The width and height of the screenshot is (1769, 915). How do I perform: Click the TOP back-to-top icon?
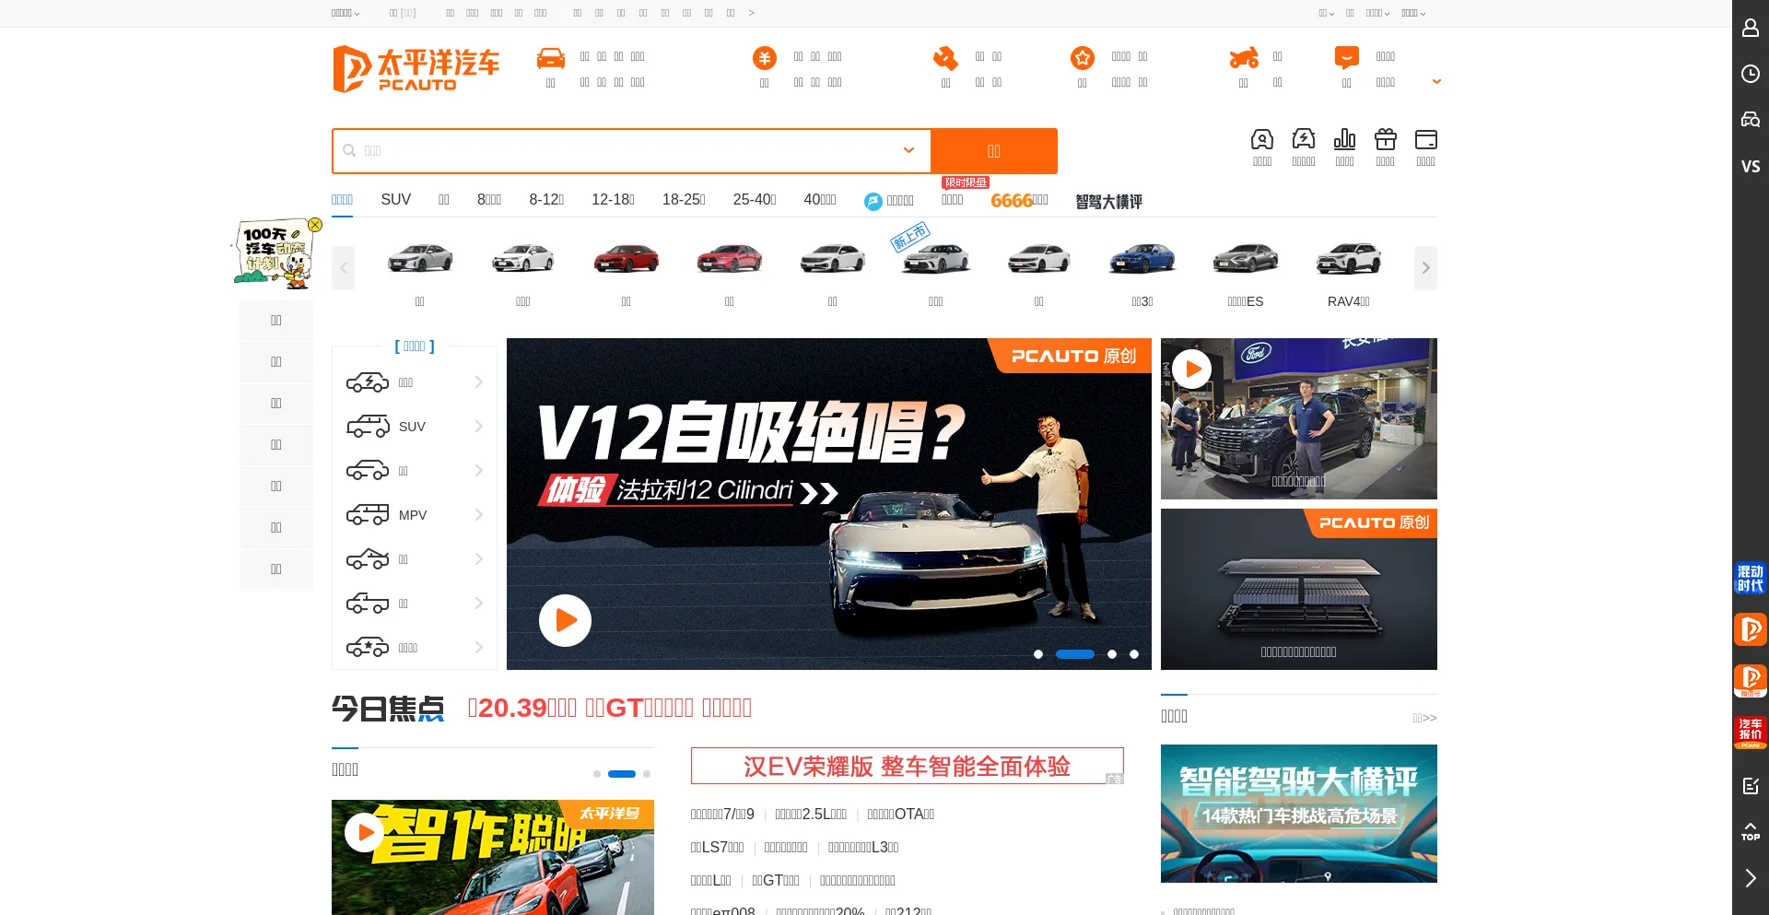point(1751,831)
